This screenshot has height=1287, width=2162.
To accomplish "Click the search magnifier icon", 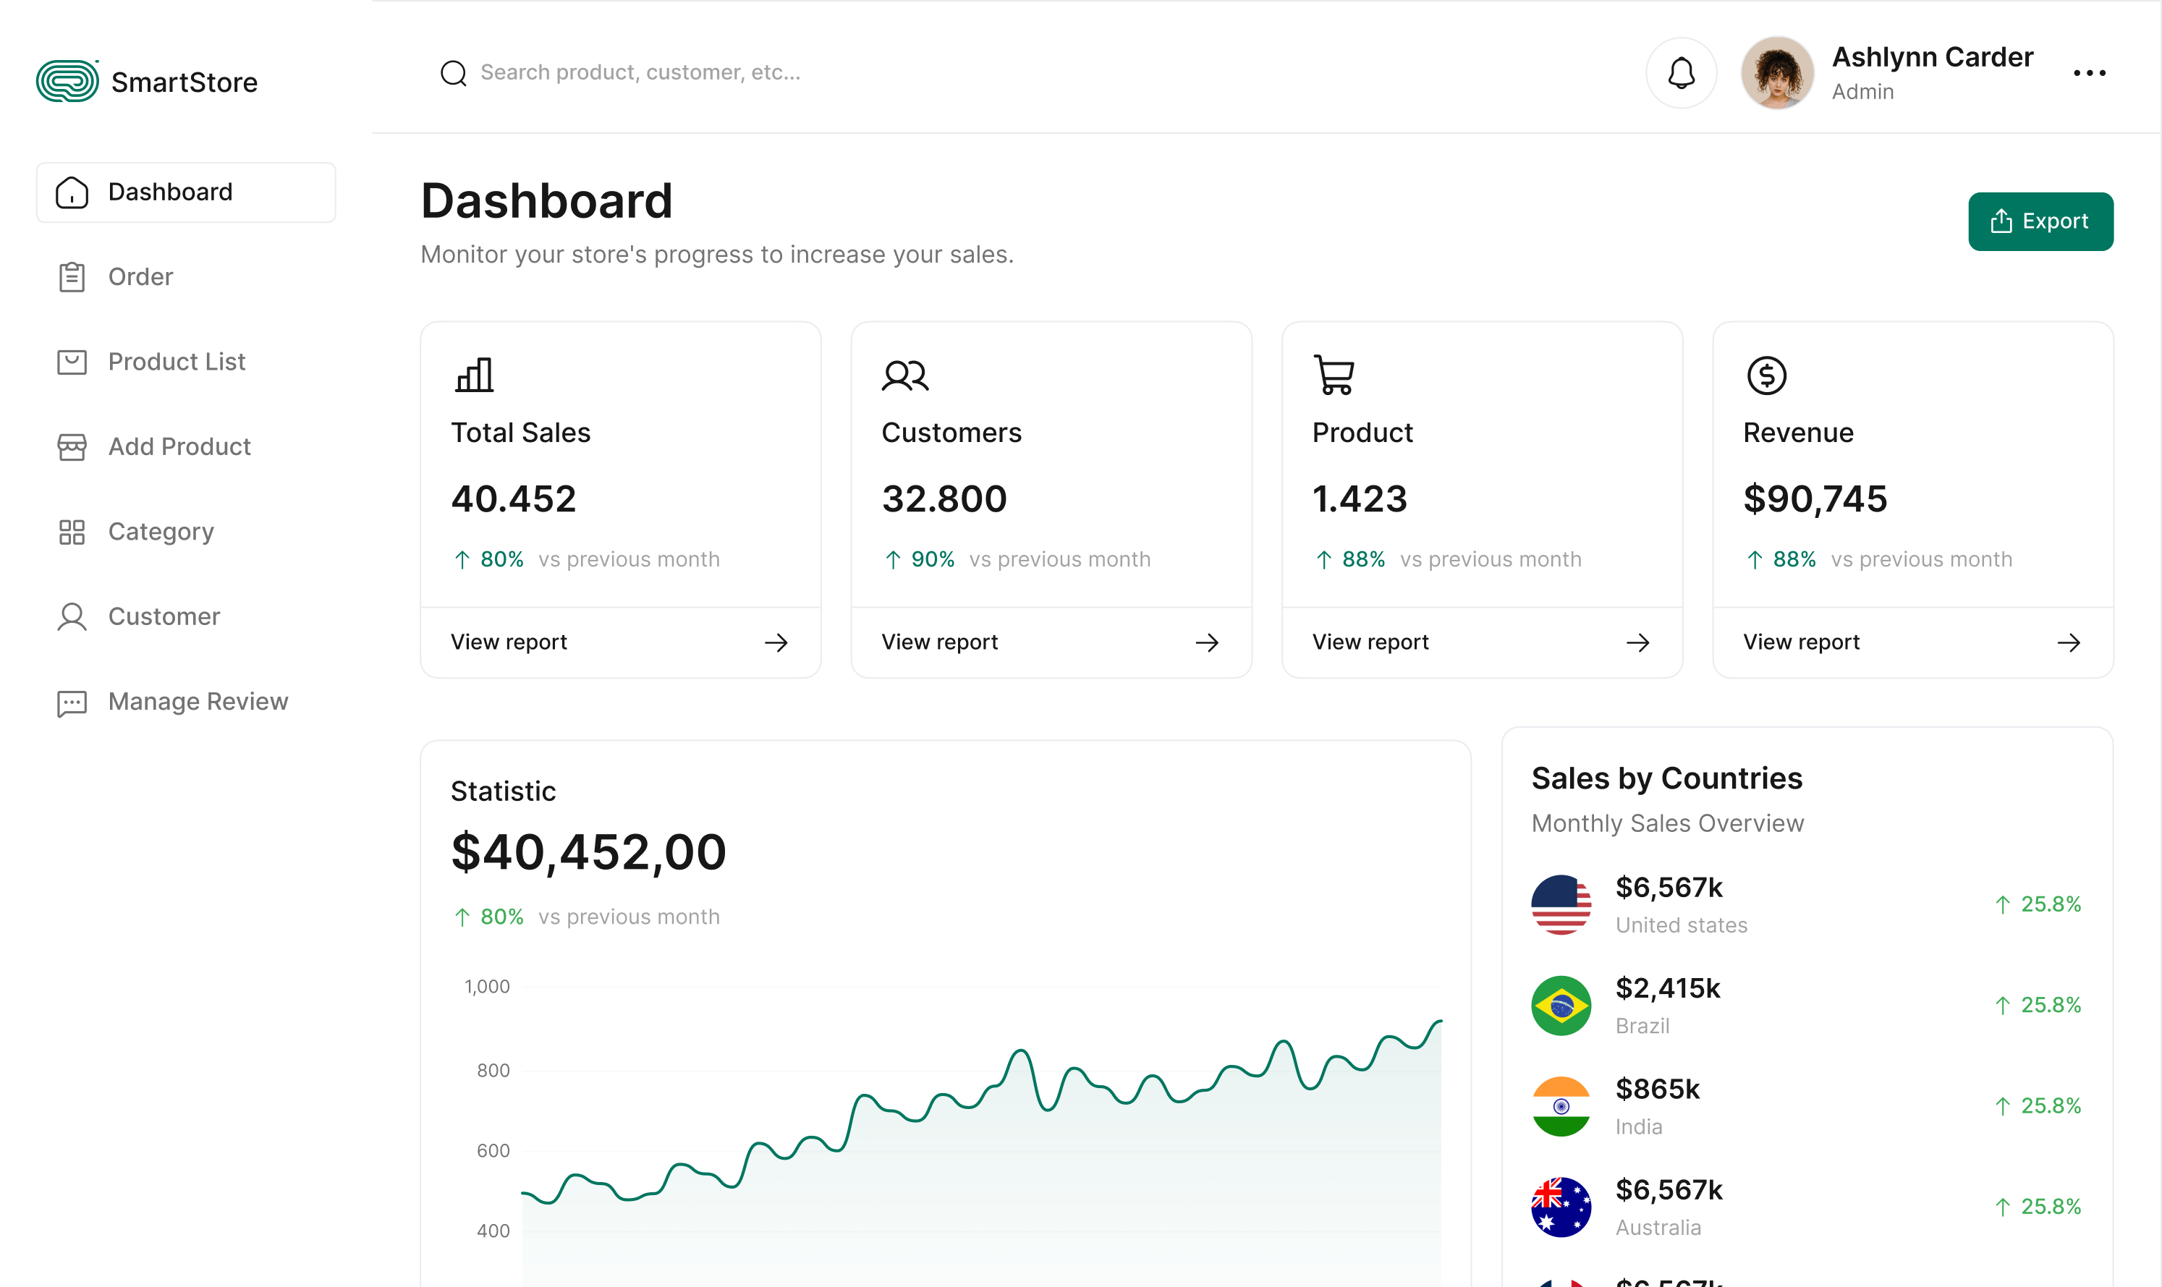I will tap(454, 73).
